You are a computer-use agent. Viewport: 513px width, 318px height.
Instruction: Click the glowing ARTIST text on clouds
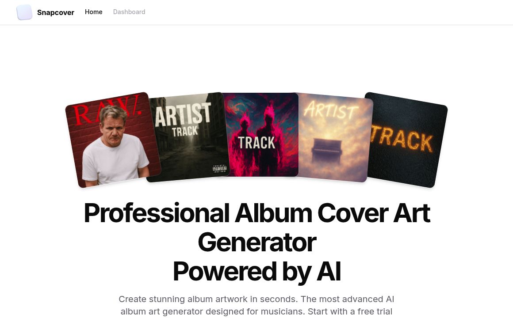(x=330, y=110)
